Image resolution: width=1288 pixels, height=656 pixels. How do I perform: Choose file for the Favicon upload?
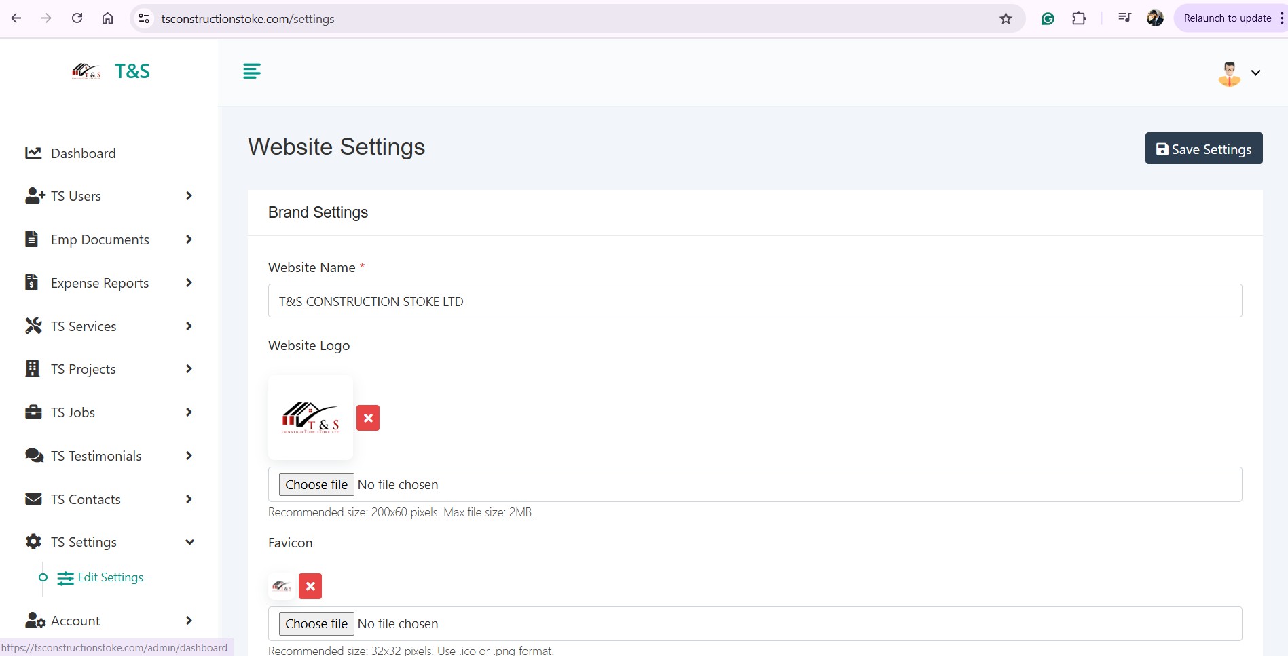[316, 623]
